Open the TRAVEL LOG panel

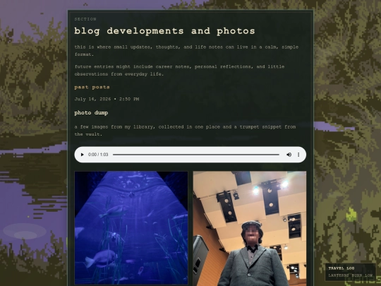tap(351, 272)
